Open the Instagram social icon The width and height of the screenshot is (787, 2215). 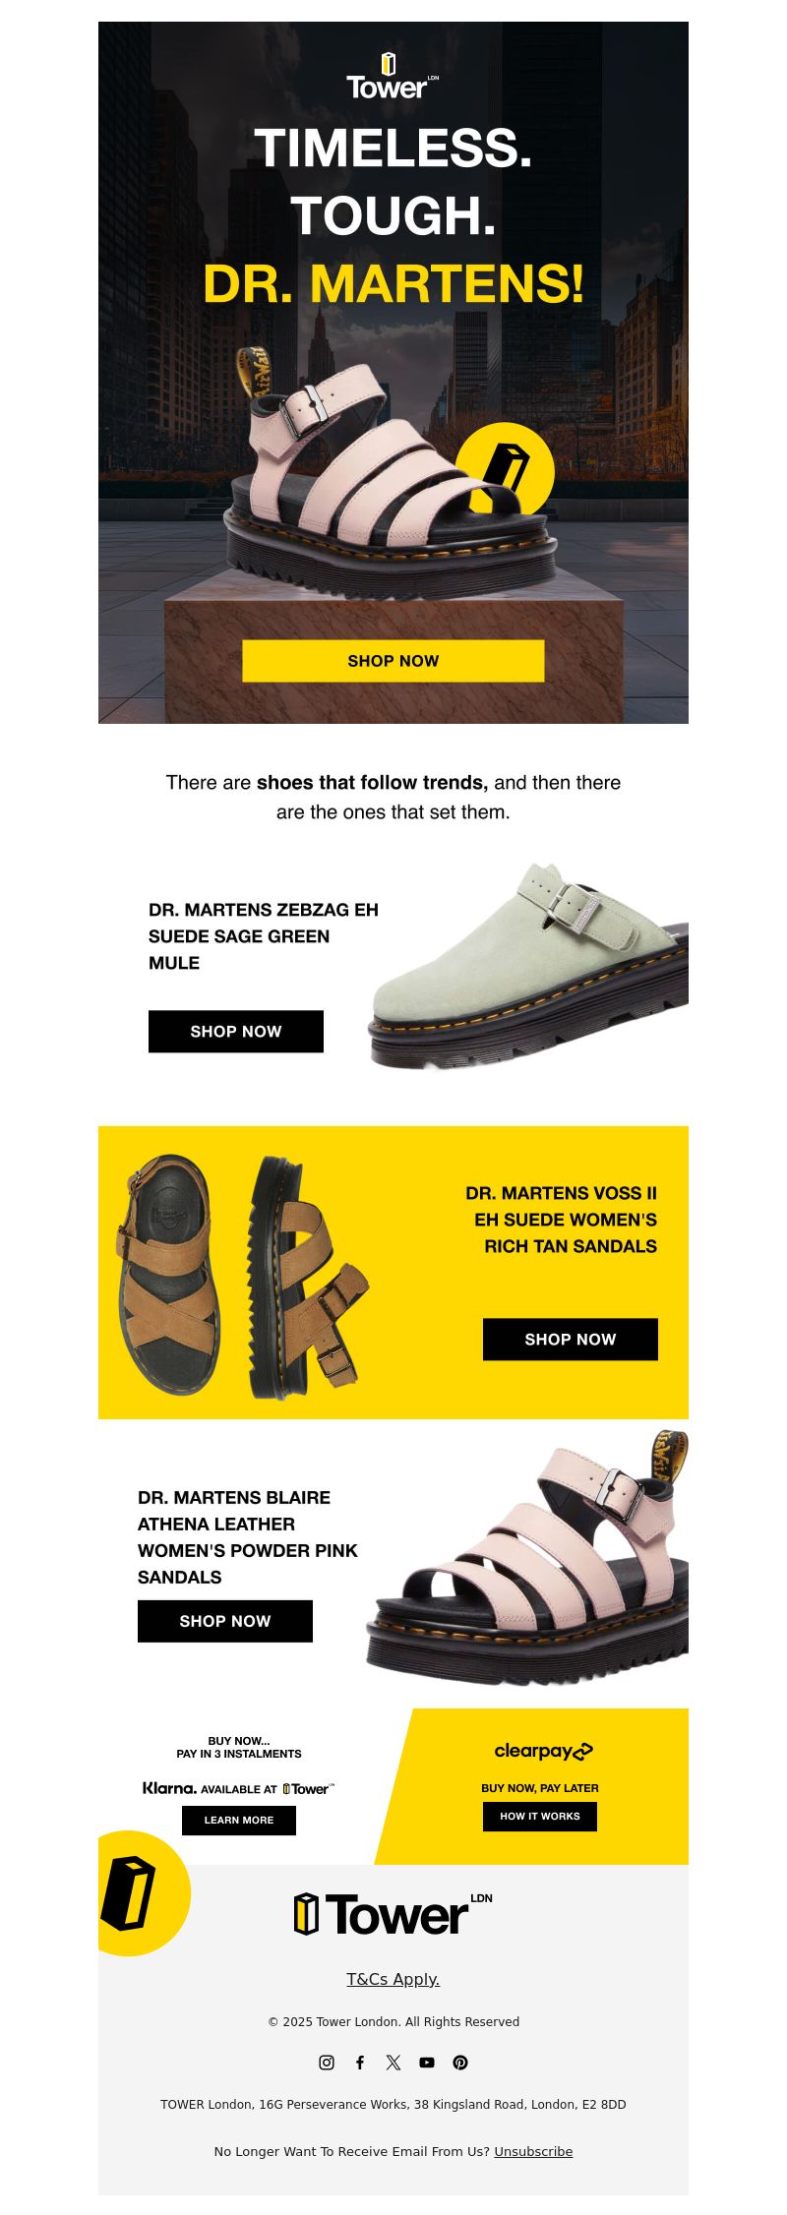pos(327,2063)
